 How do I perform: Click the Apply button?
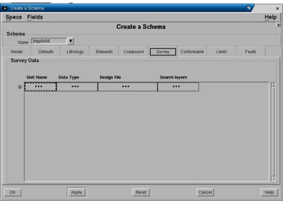(76, 192)
